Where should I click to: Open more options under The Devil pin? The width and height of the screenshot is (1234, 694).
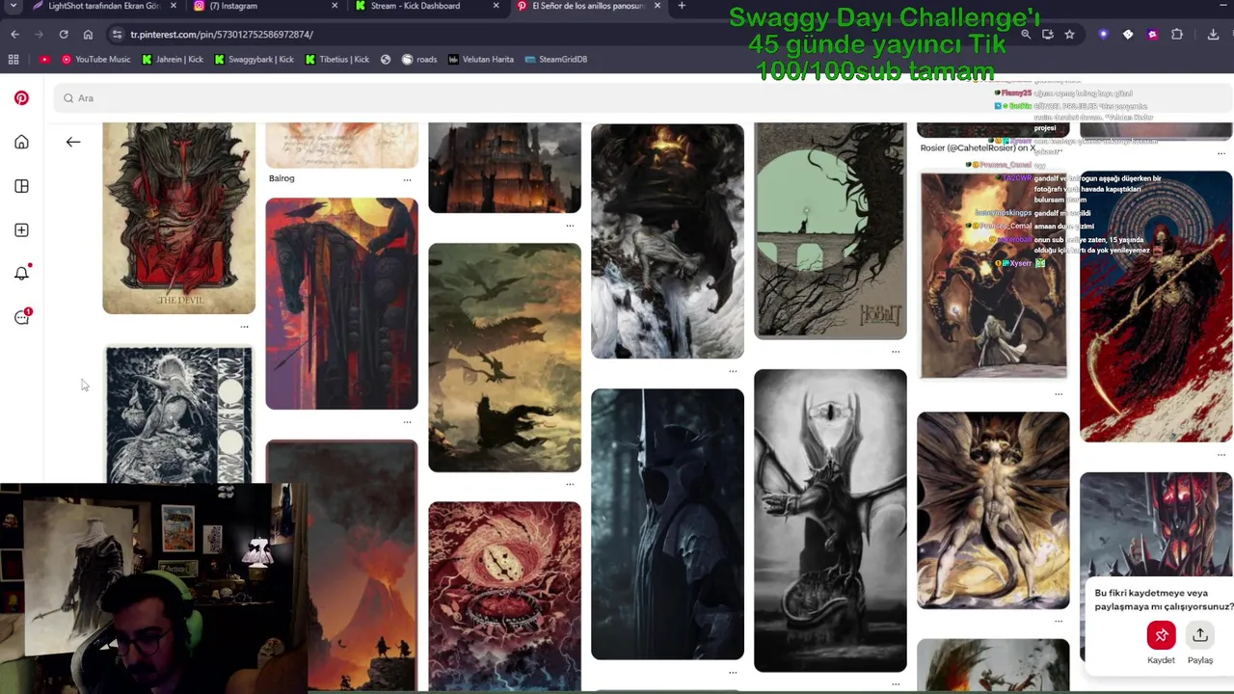pos(244,327)
